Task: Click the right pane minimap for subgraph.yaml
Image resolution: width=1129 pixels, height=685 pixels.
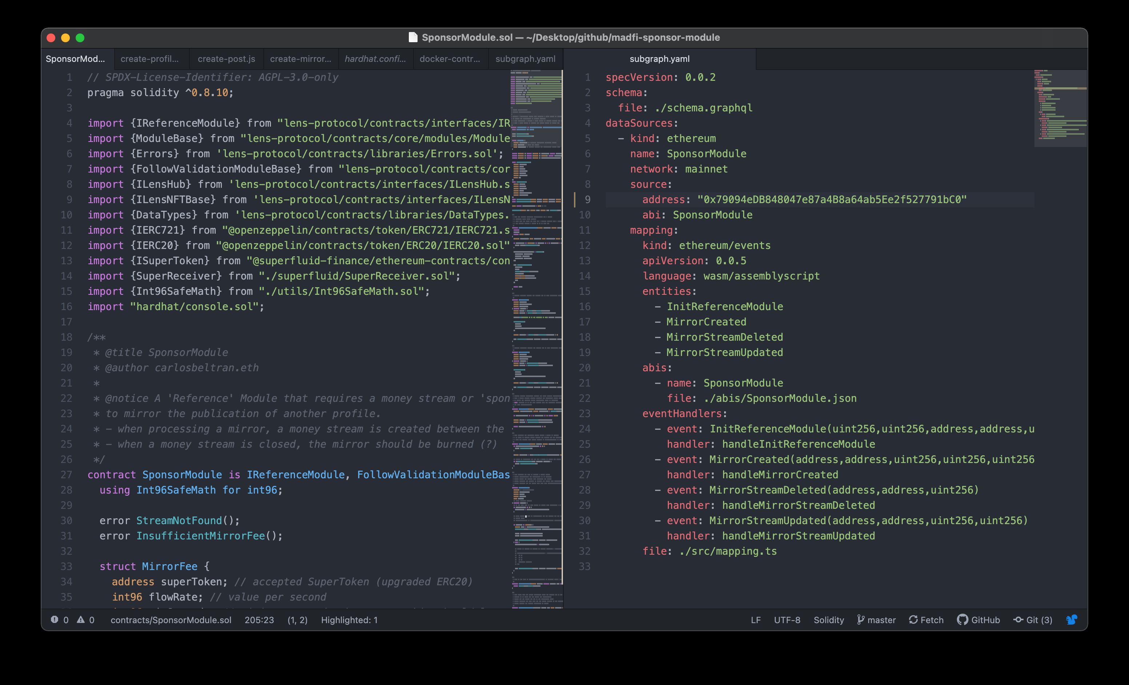Action: tap(1060, 339)
